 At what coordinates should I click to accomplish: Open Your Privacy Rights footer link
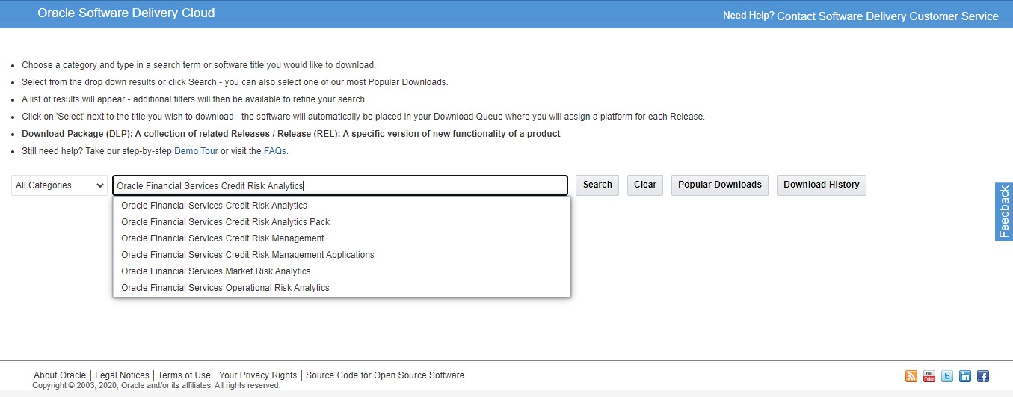point(258,375)
